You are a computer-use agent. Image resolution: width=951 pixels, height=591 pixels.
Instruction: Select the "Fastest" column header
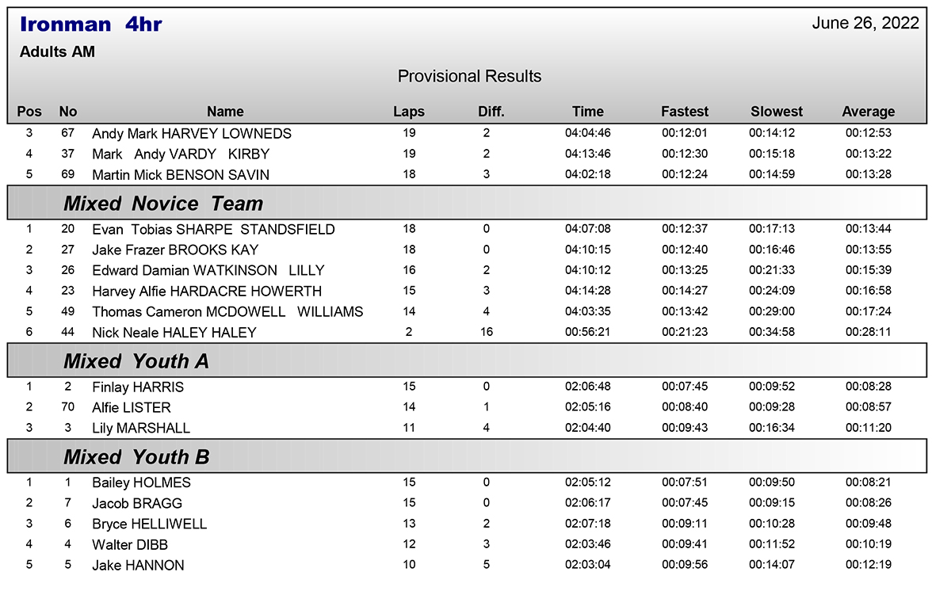tap(685, 112)
